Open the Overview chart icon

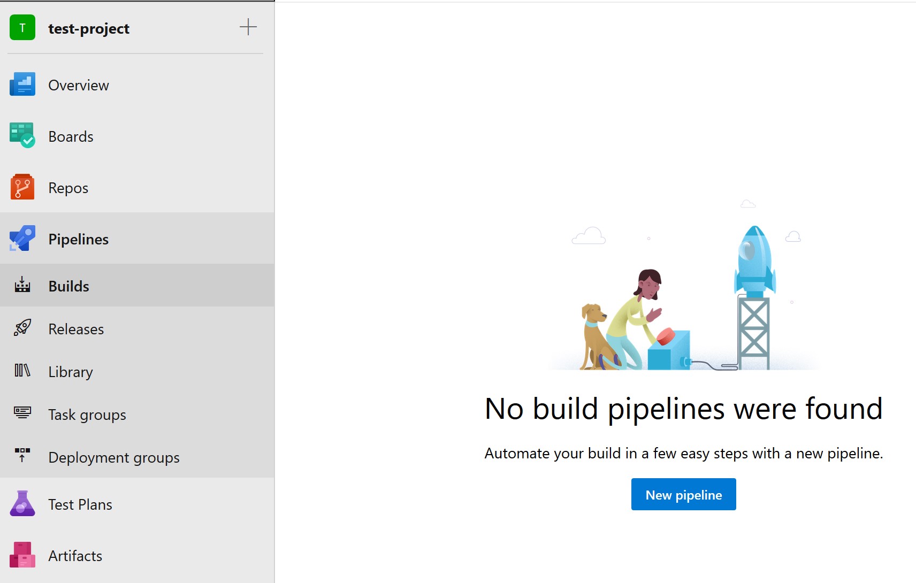tap(21, 85)
